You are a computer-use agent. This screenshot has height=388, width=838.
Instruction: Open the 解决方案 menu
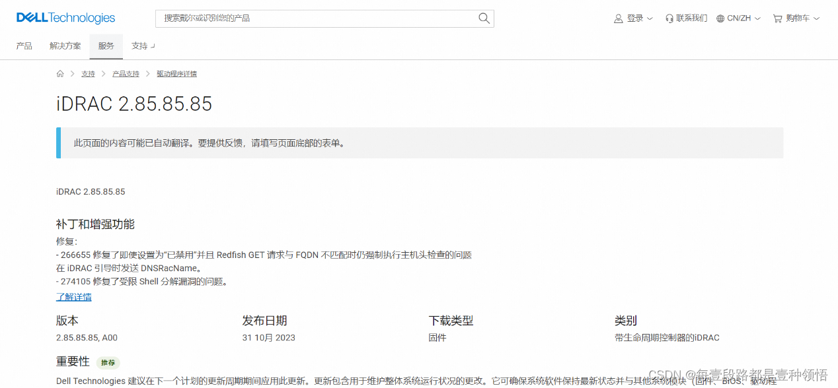65,46
